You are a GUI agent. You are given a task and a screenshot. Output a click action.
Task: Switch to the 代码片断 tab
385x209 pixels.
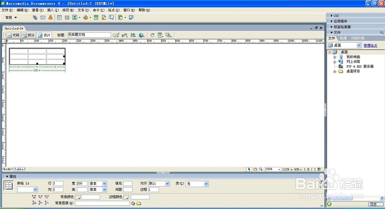tap(358, 38)
